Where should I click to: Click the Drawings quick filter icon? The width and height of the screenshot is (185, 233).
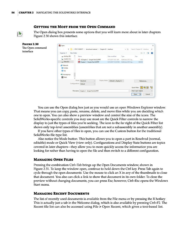coord(148,88)
